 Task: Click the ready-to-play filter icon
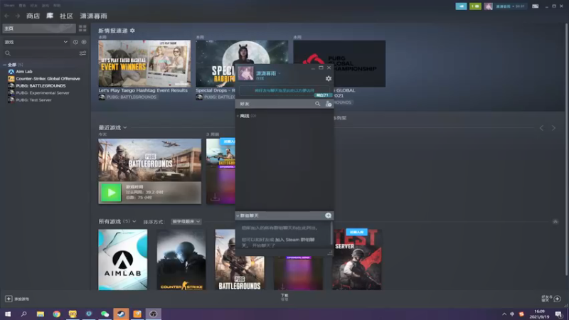pos(84,42)
